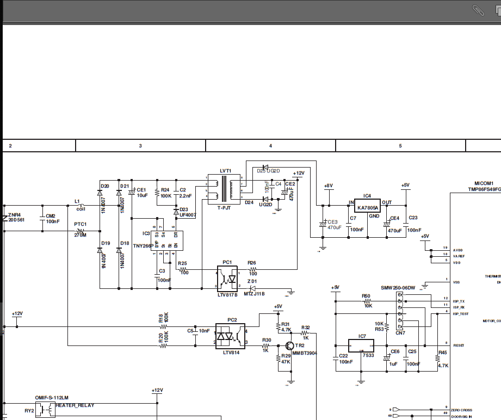Click the RY2 relay designator

[x=29, y=411]
